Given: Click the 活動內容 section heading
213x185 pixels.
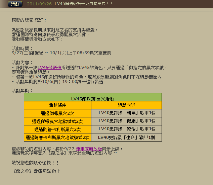Looking at the screenshot, I should (x=22, y=63).
